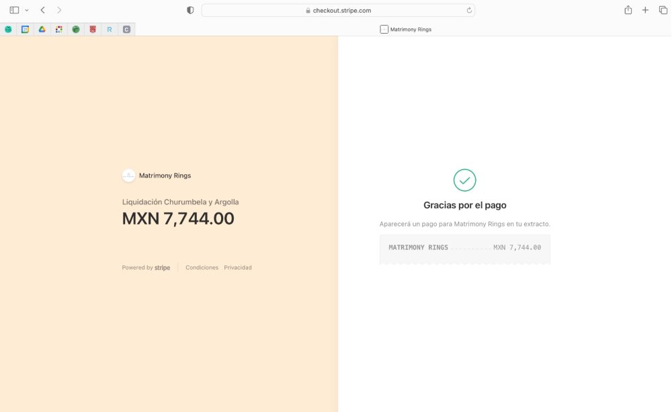Reload the Stripe checkout page
The image size is (672, 412).
[x=469, y=10]
